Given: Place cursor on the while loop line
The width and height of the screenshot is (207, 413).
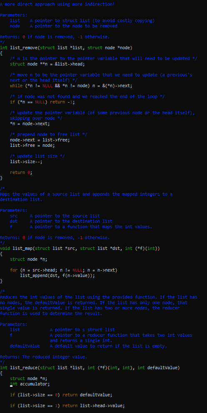Looking at the screenshot, I should click(x=71, y=86).
